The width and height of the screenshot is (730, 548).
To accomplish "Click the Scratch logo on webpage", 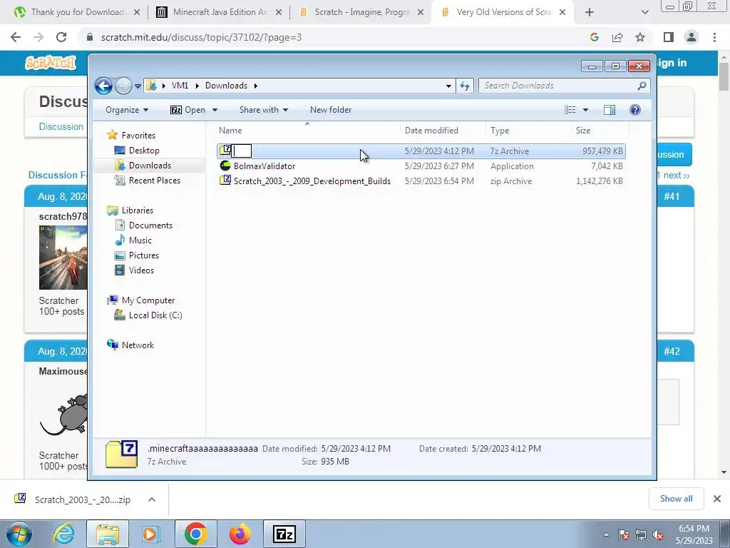I will tap(51, 63).
